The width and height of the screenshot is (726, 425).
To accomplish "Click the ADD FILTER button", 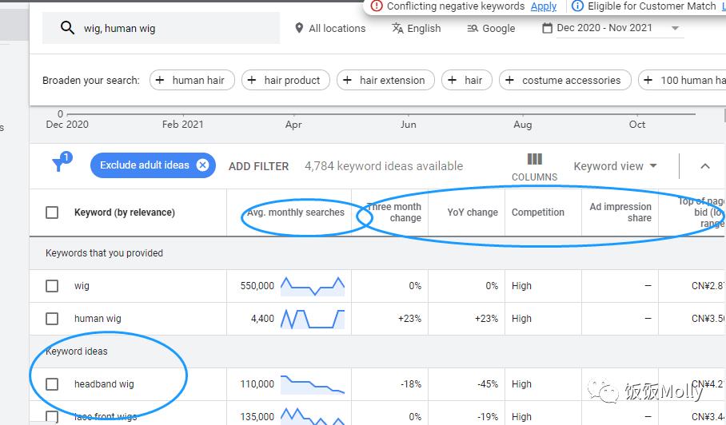I will [x=258, y=166].
